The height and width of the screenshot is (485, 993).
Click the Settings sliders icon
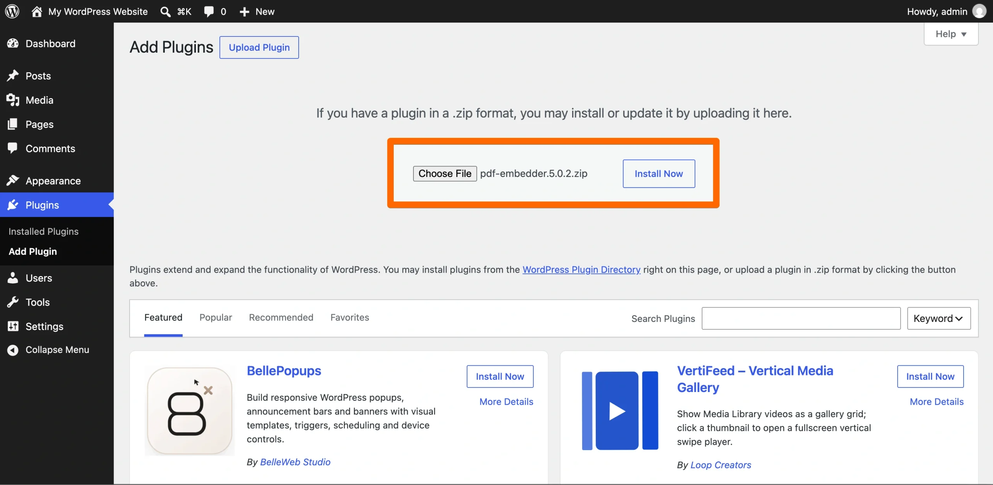point(13,326)
